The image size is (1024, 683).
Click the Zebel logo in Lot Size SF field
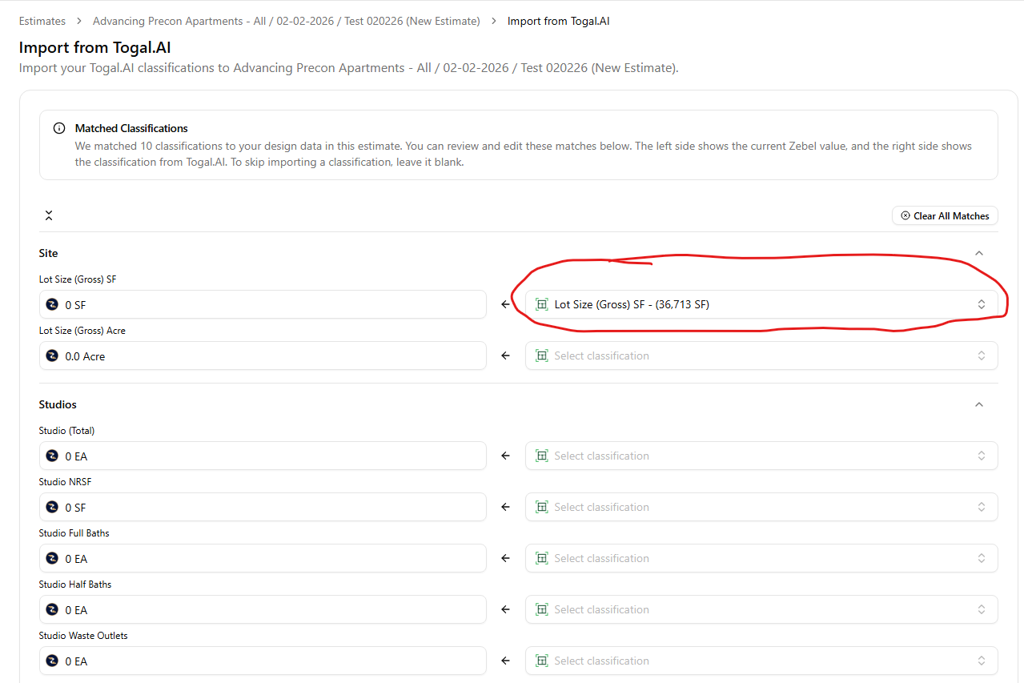click(53, 304)
